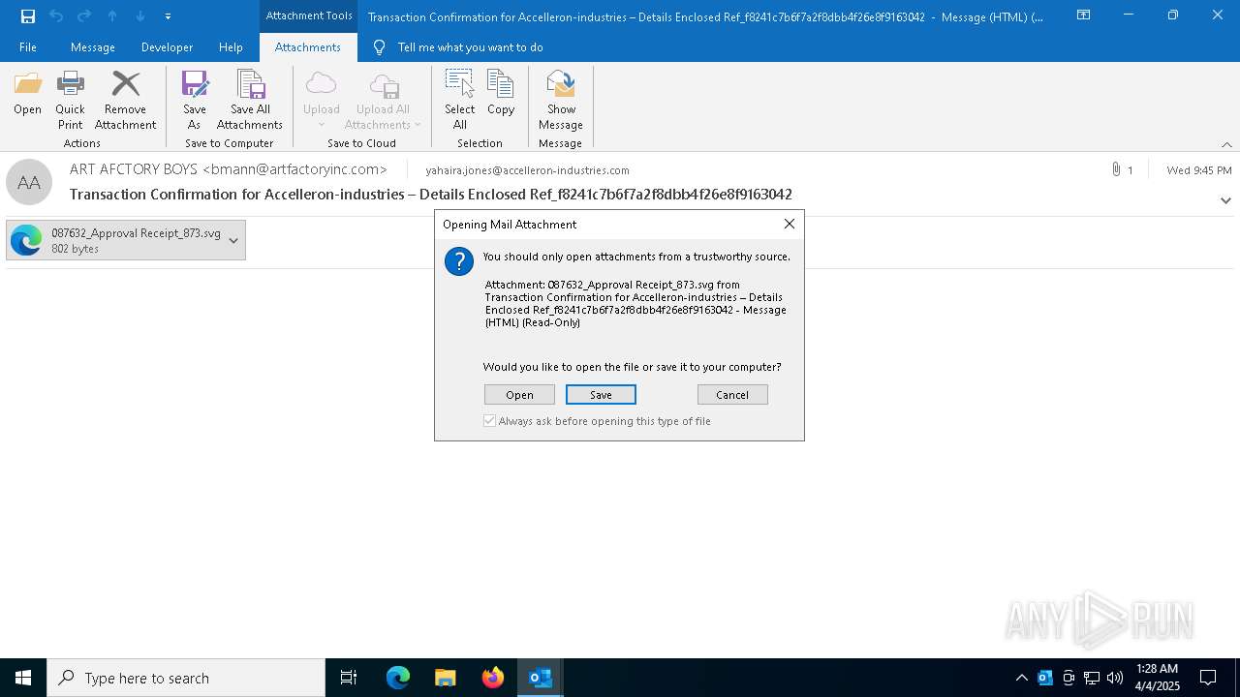This screenshot has width=1240, height=697.
Task: Launch Microsoft Edge from taskbar
Action: (x=398, y=678)
